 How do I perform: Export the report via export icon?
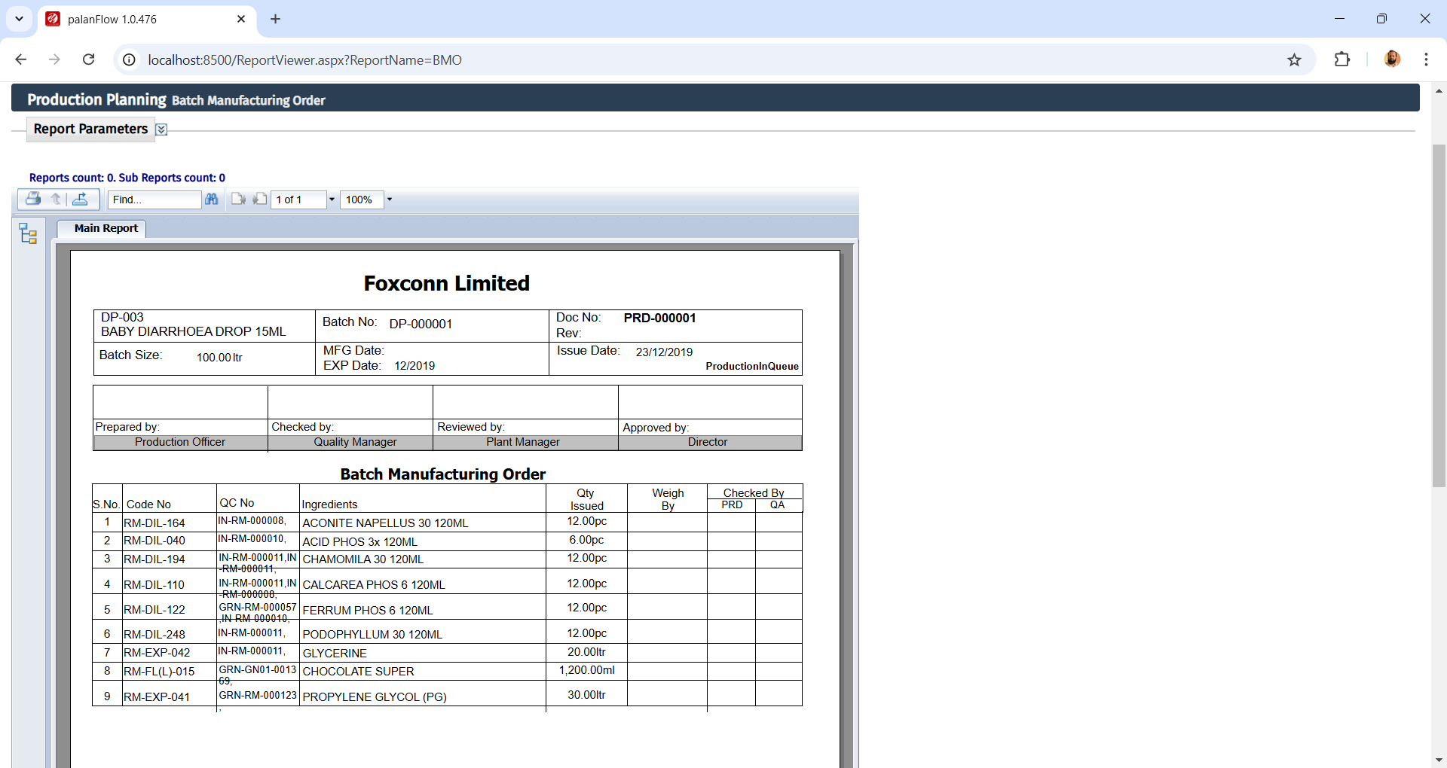[80, 199]
